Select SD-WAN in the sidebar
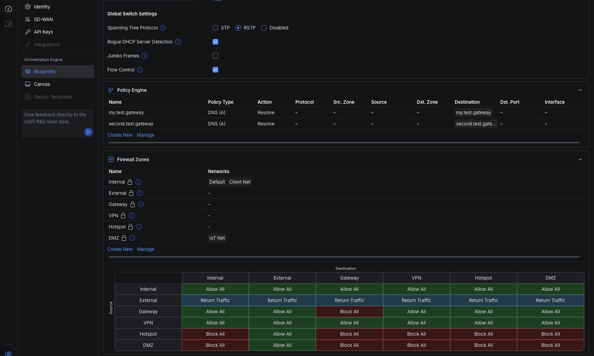 pyautogui.click(x=43, y=19)
